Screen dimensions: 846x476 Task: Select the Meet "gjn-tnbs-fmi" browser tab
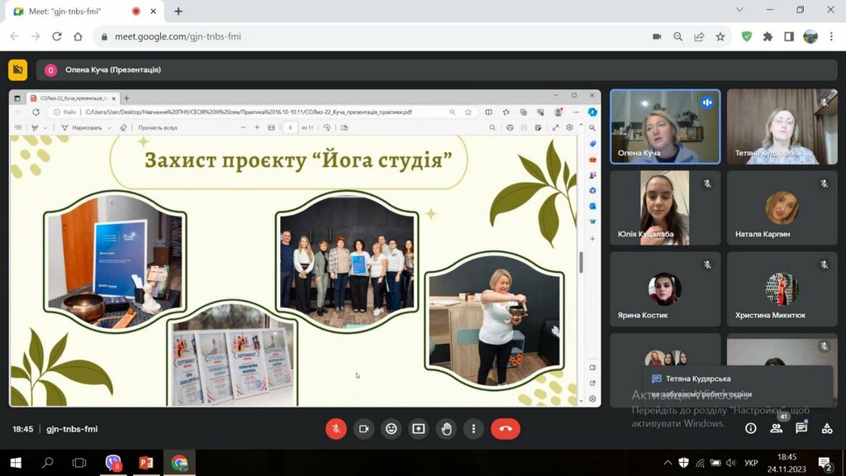click(74, 12)
